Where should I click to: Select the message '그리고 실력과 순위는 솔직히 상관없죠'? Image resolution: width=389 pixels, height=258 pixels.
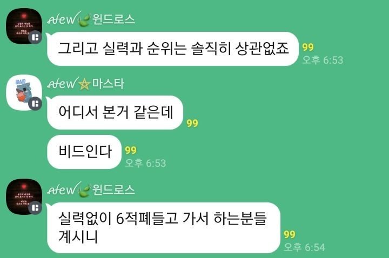(x=173, y=49)
